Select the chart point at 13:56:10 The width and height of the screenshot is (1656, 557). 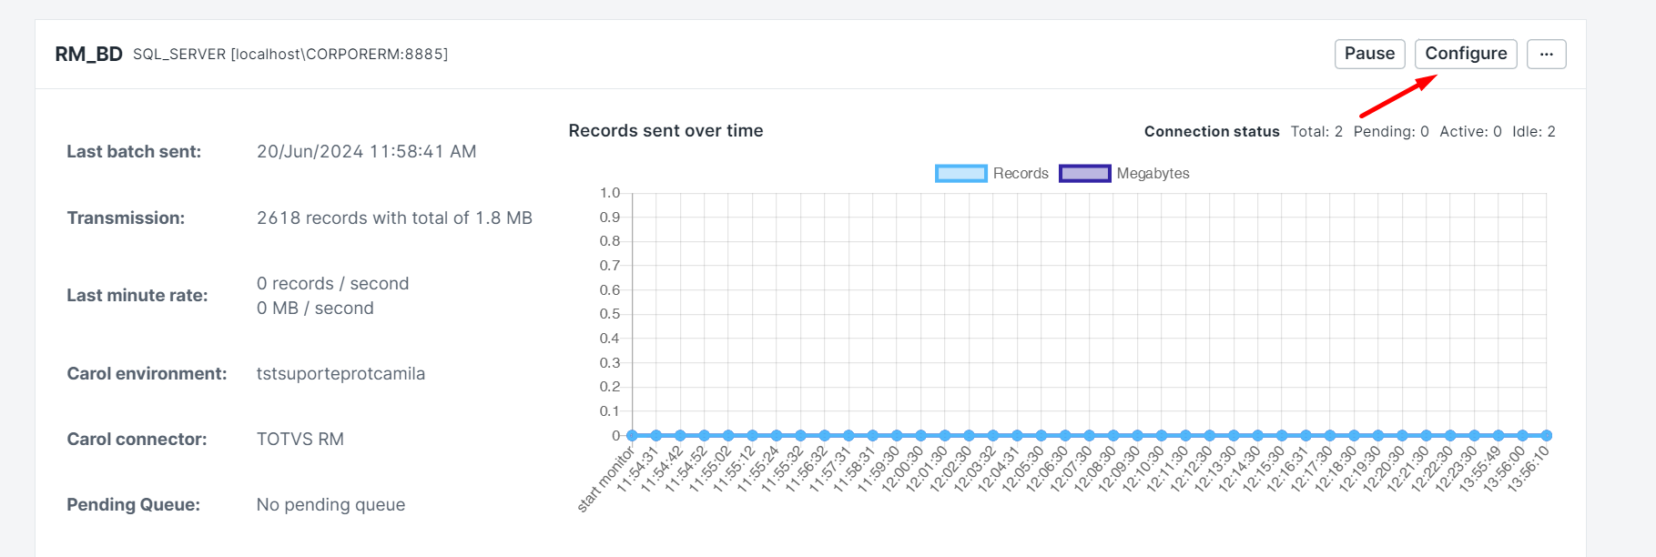1546,436
